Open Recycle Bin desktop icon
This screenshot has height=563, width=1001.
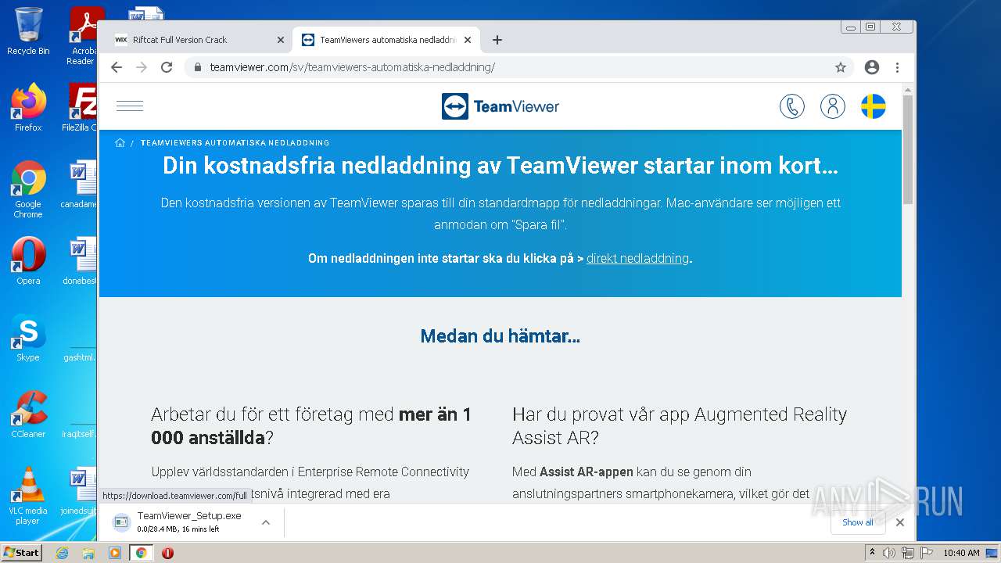coord(28,31)
